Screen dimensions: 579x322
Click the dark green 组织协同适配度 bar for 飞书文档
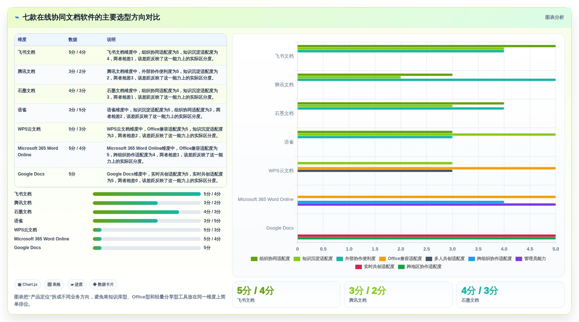(427, 46)
